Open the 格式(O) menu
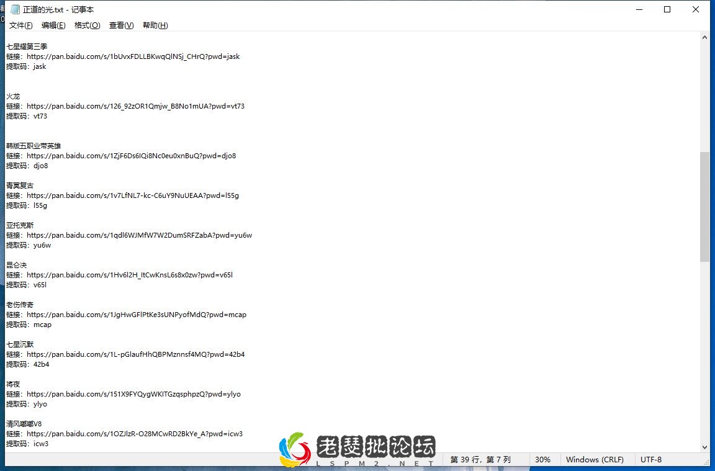 pos(87,25)
